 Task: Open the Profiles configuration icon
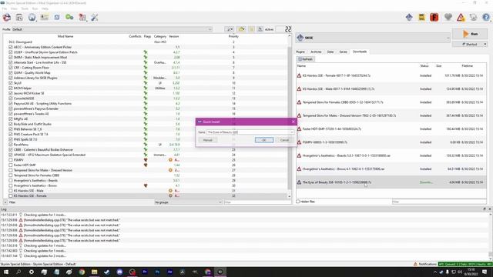45,18
